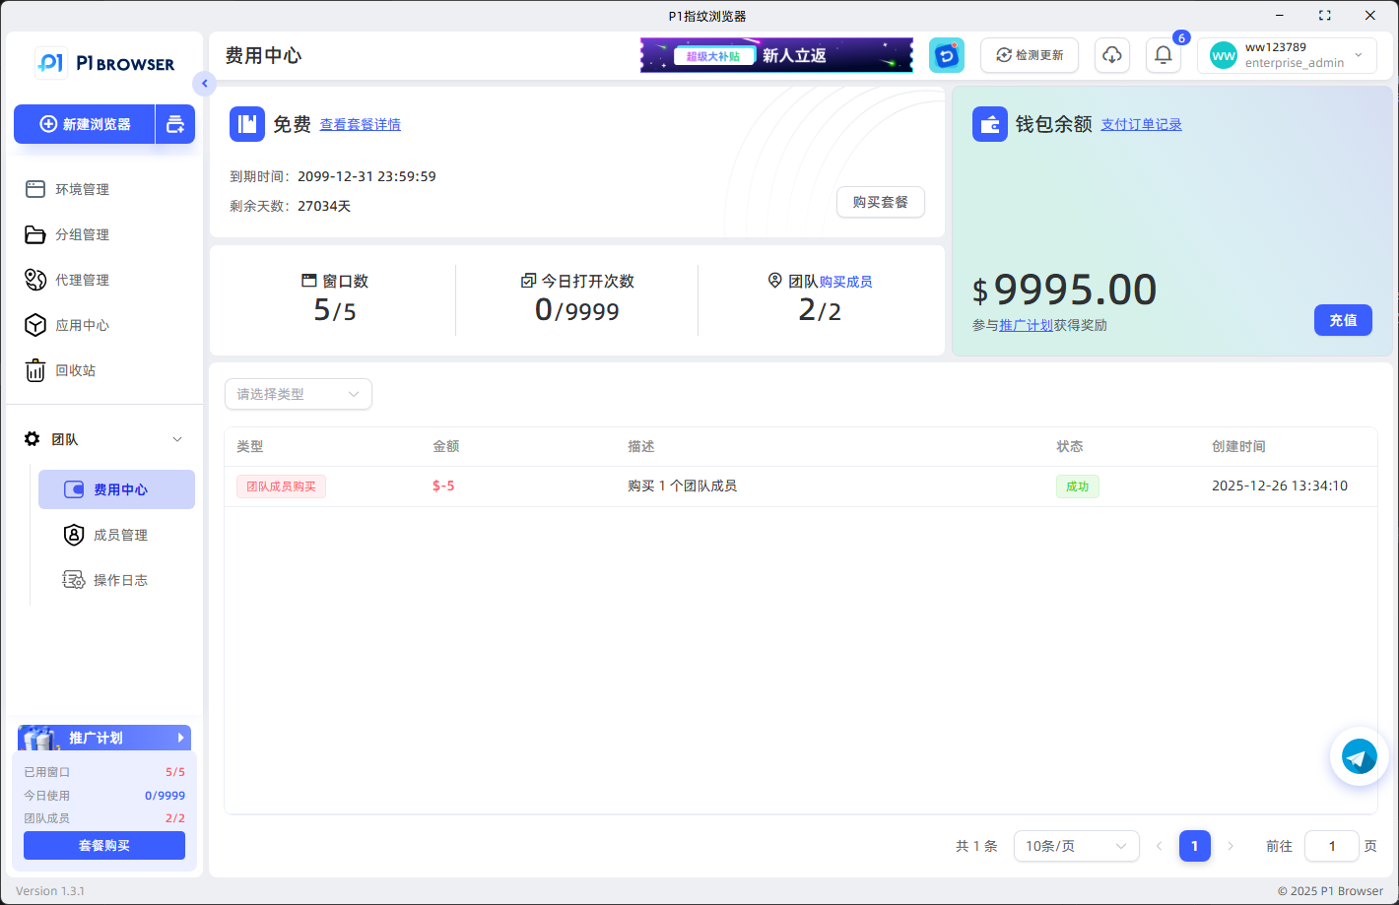The width and height of the screenshot is (1399, 905).
Task: Open 应用中心 in the sidebar
Action: pos(82,325)
